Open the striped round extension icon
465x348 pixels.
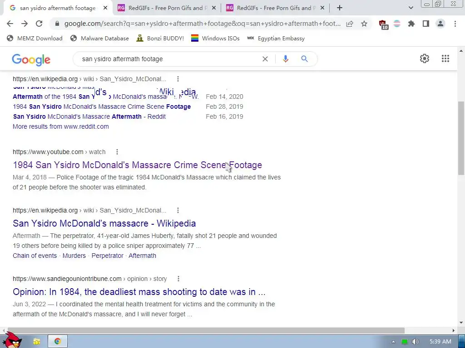tap(397, 24)
